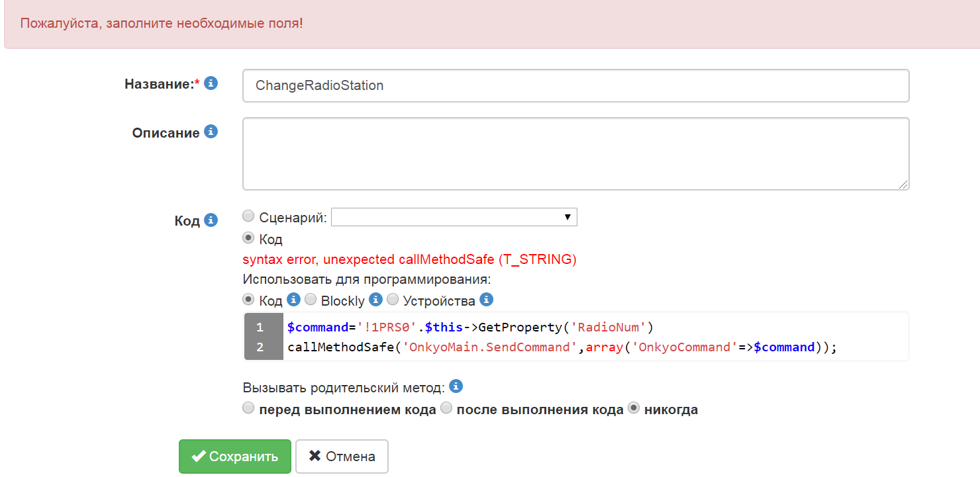Click info icon next to Вызывать родительский метод
Image resolution: width=980 pixels, height=477 pixels.
tap(456, 386)
